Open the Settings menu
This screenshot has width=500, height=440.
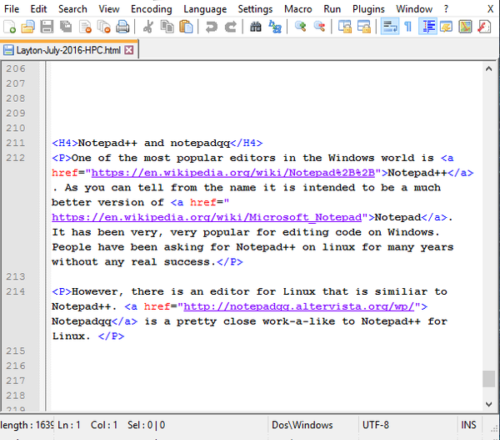point(255,9)
